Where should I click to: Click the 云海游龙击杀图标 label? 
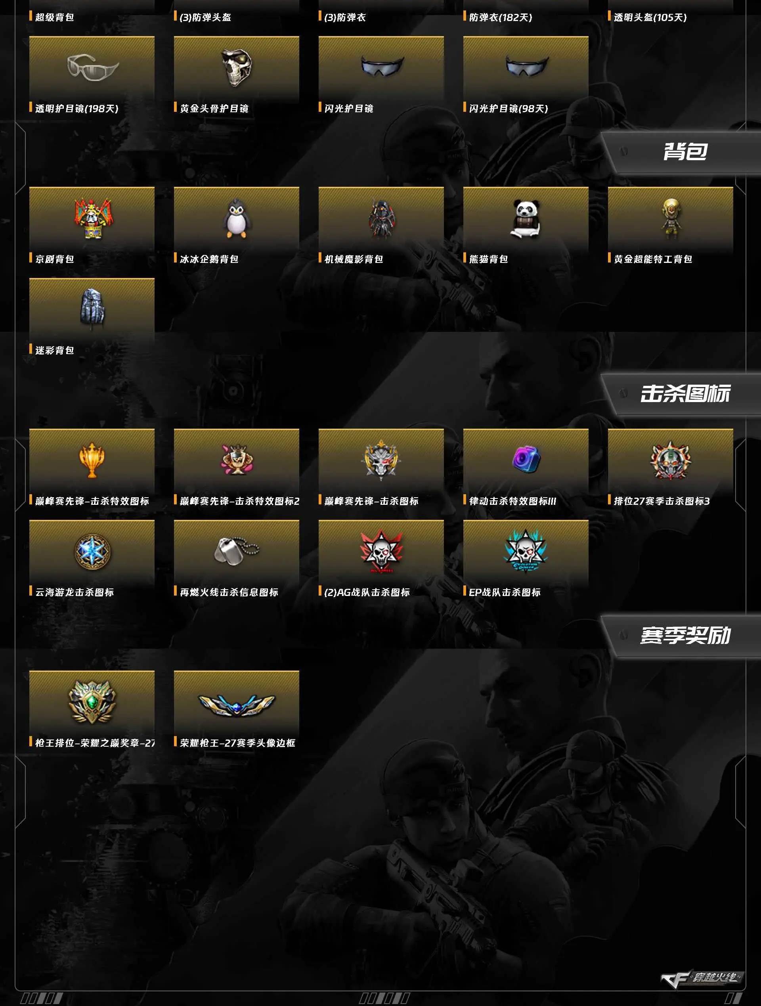75,592
